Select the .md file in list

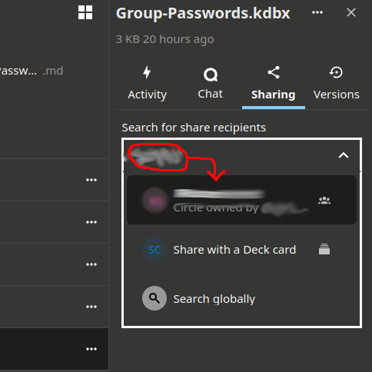[32, 71]
